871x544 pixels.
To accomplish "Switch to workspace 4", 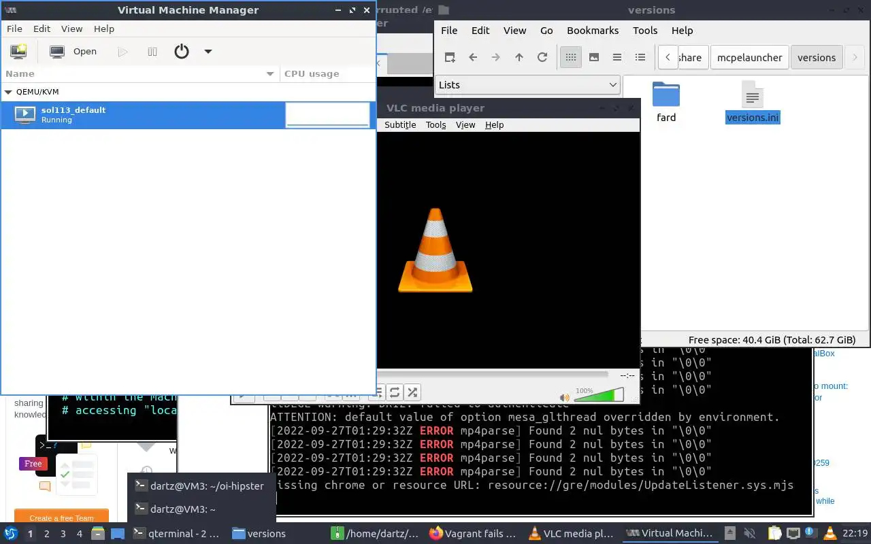I will click(x=80, y=534).
